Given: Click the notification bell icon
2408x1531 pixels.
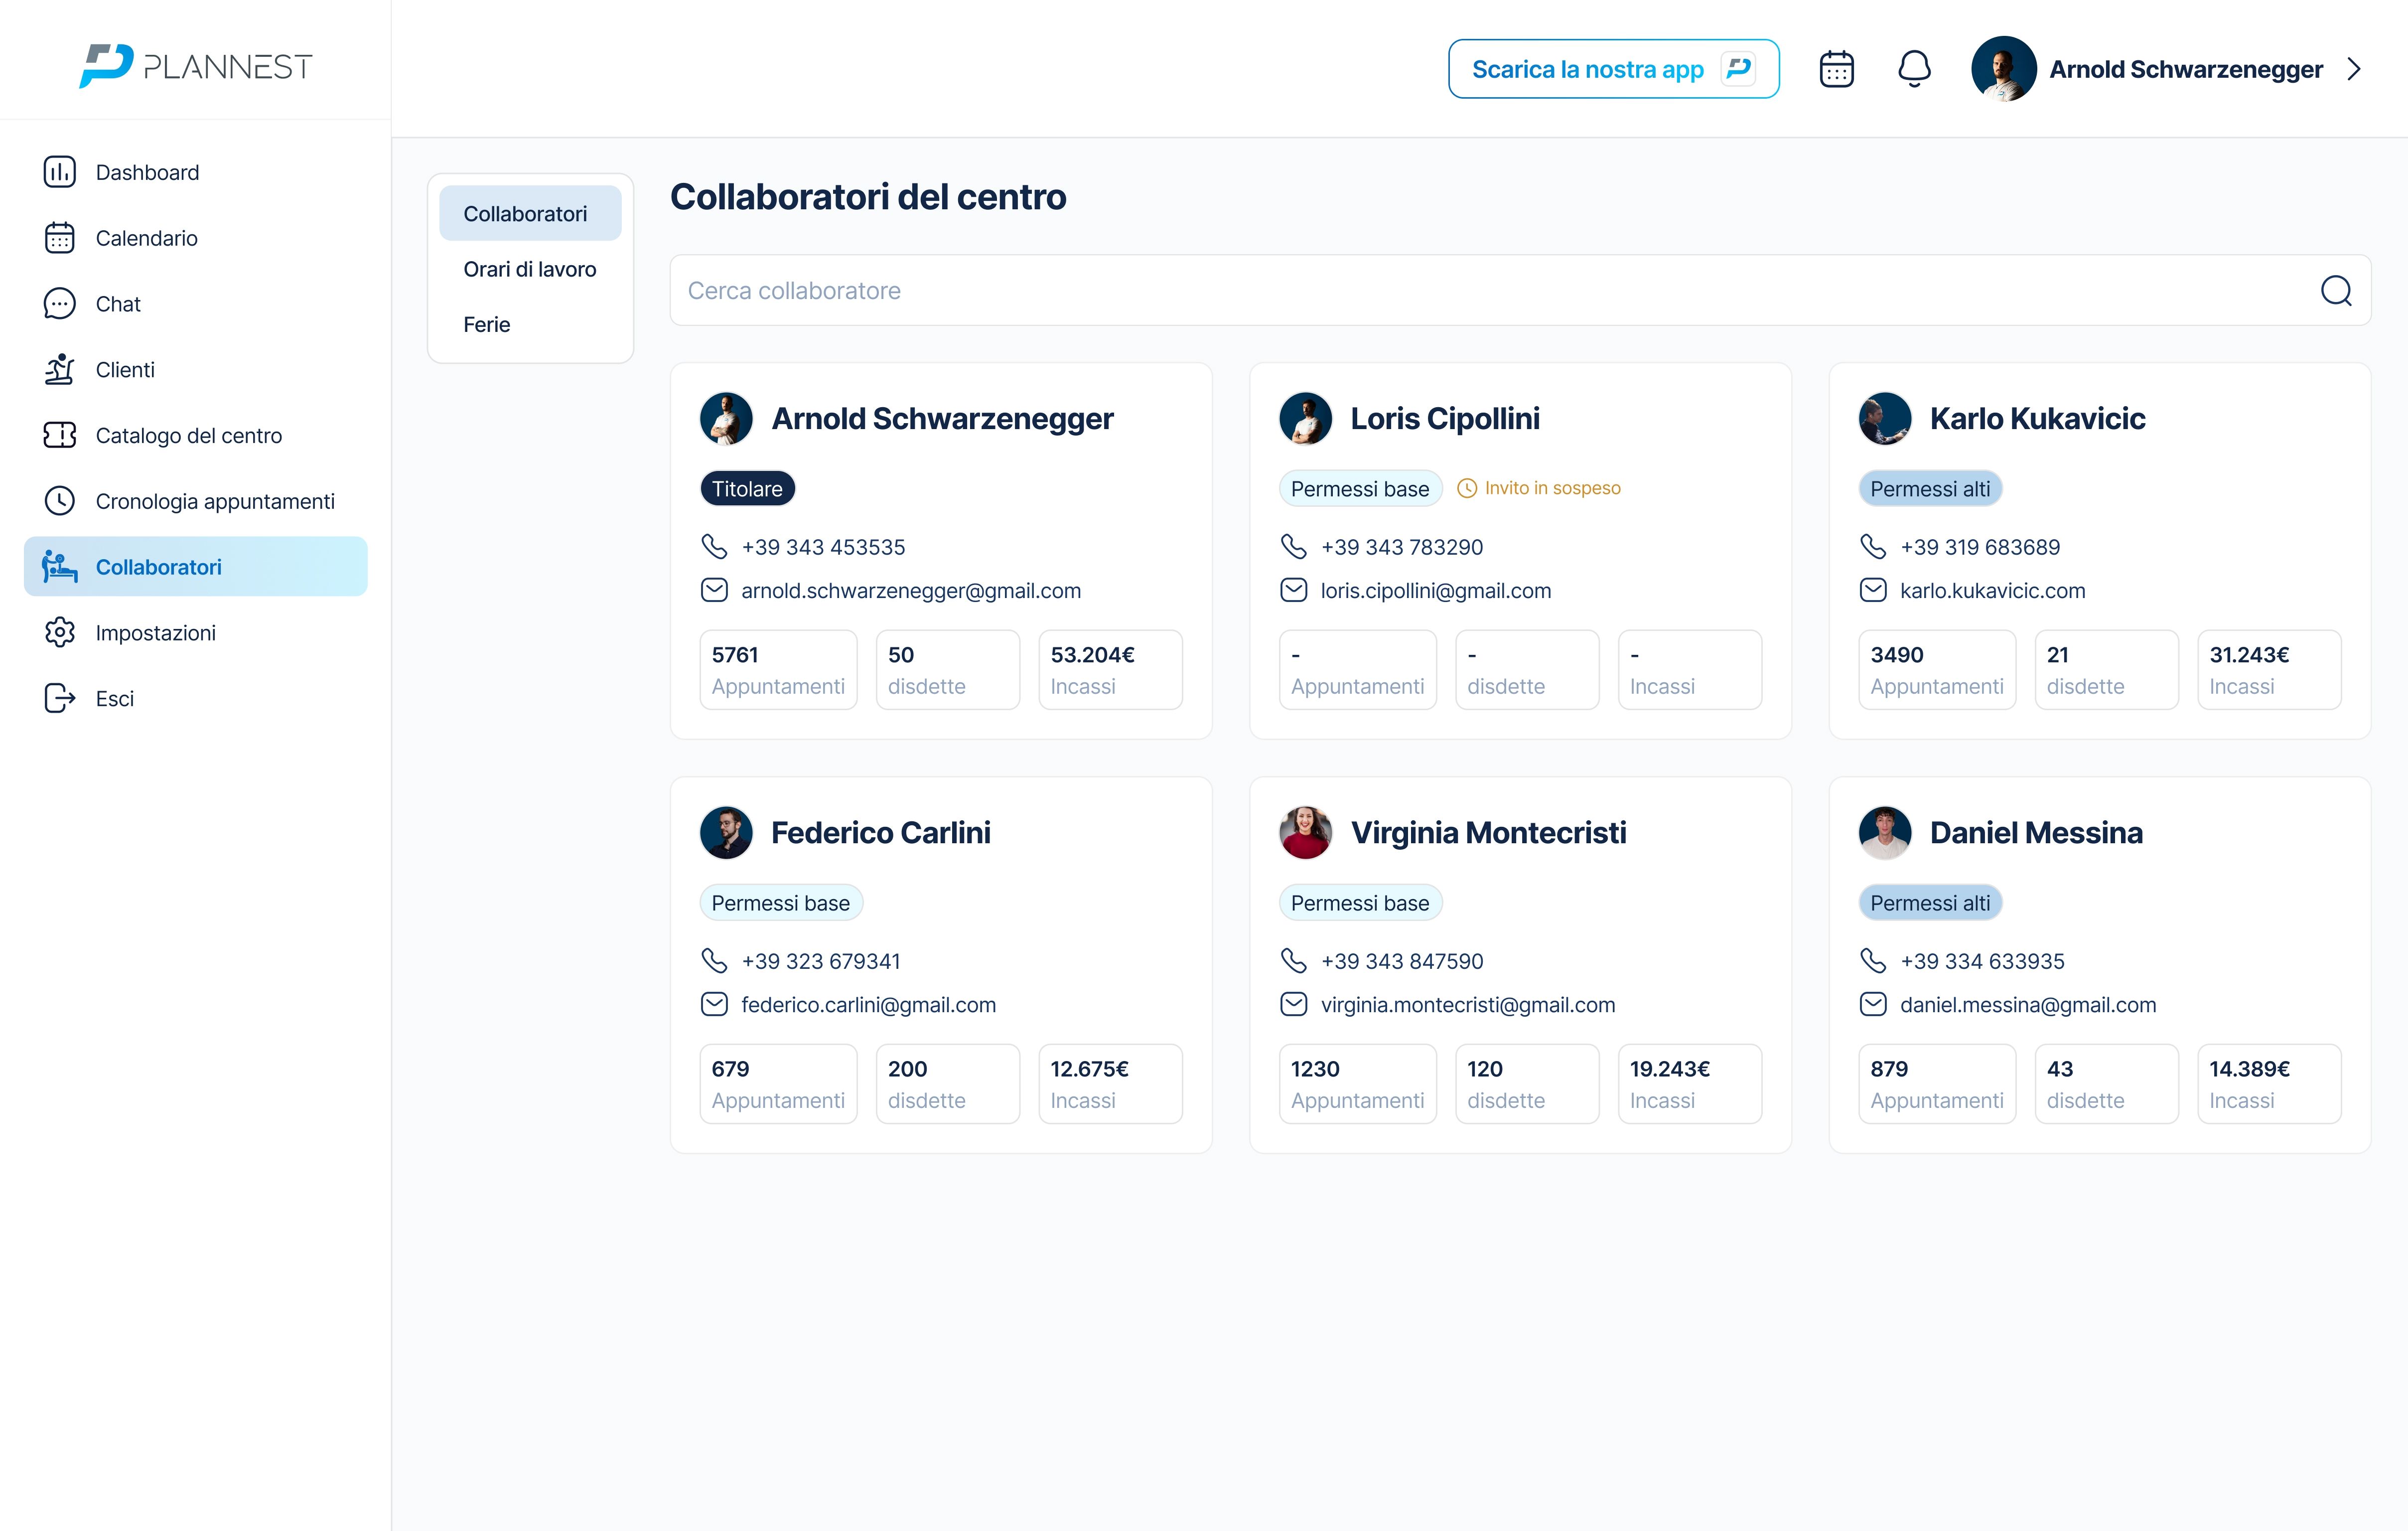Looking at the screenshot, I should (x=1914, y=69).
